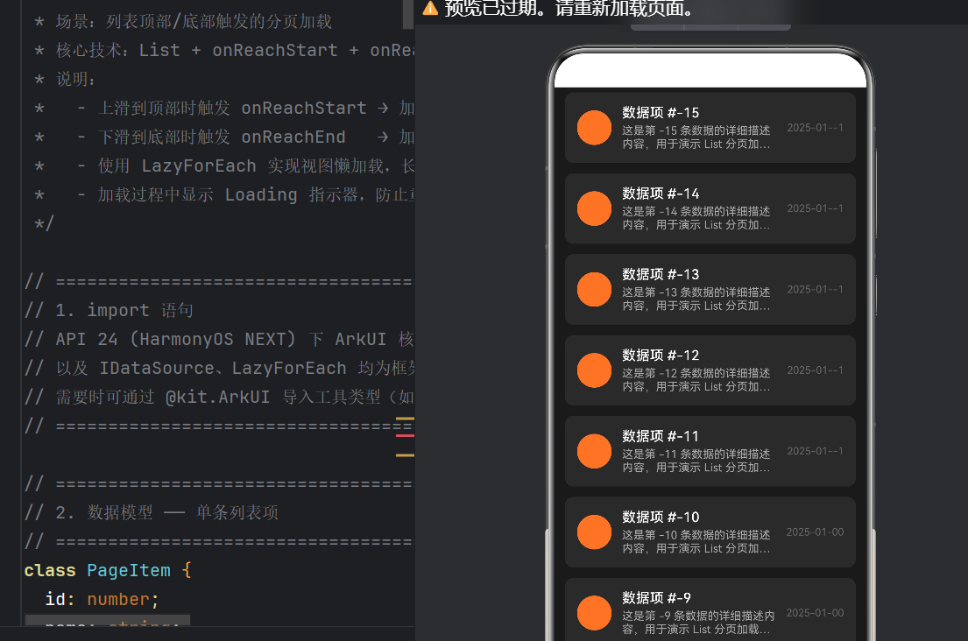The width and height of the screenshot is (968, 641).
Task: Click date label on item #-14 card
Action: (x=815, y=208)
